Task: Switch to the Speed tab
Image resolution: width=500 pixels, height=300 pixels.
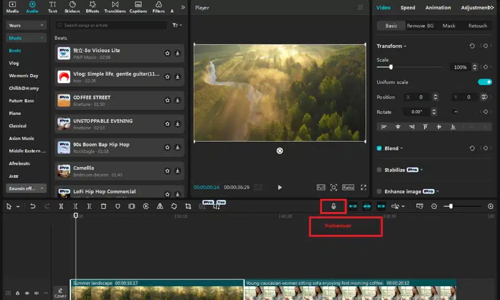Action: 408,7
